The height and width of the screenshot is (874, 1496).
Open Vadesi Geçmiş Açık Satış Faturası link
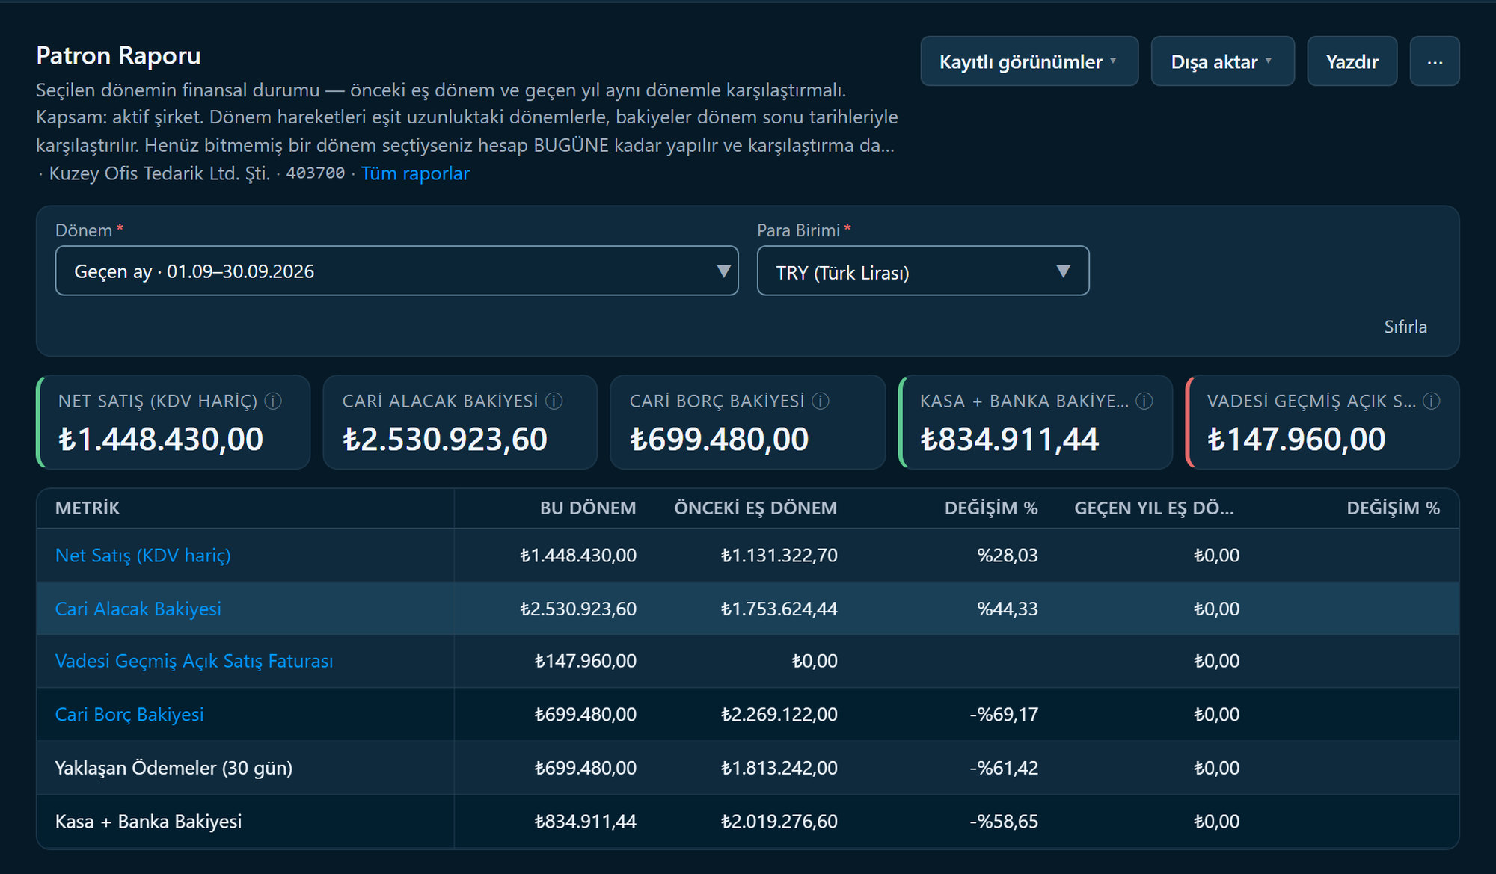(x=194, y=661)
